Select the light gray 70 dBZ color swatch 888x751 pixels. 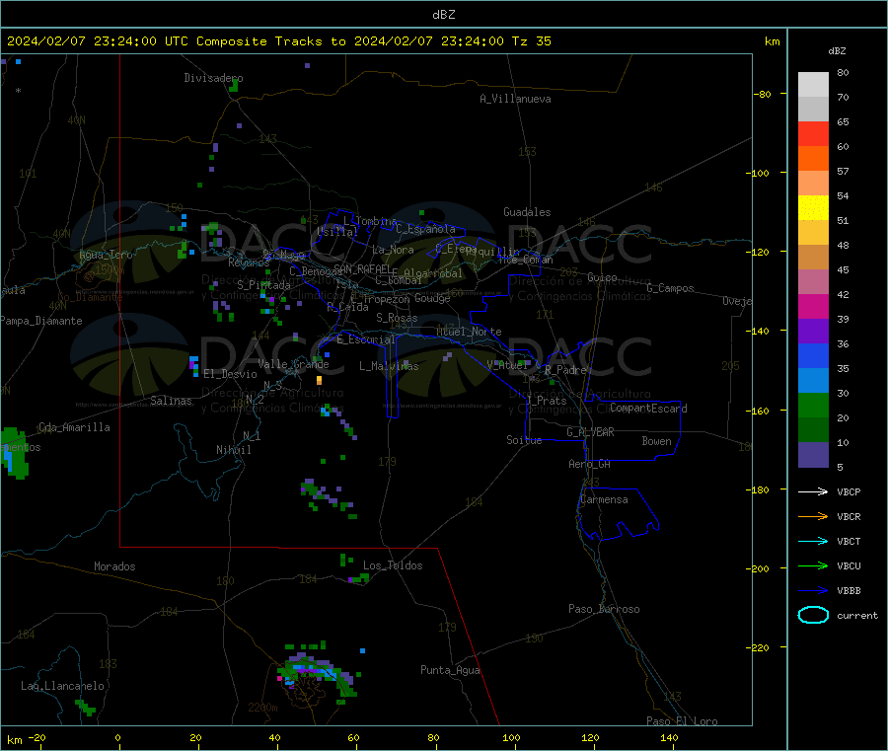coord(813,85)
